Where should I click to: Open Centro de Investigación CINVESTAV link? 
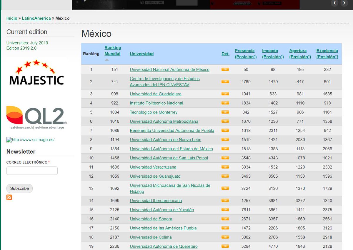pyautogui.click(x=165, y=82)
